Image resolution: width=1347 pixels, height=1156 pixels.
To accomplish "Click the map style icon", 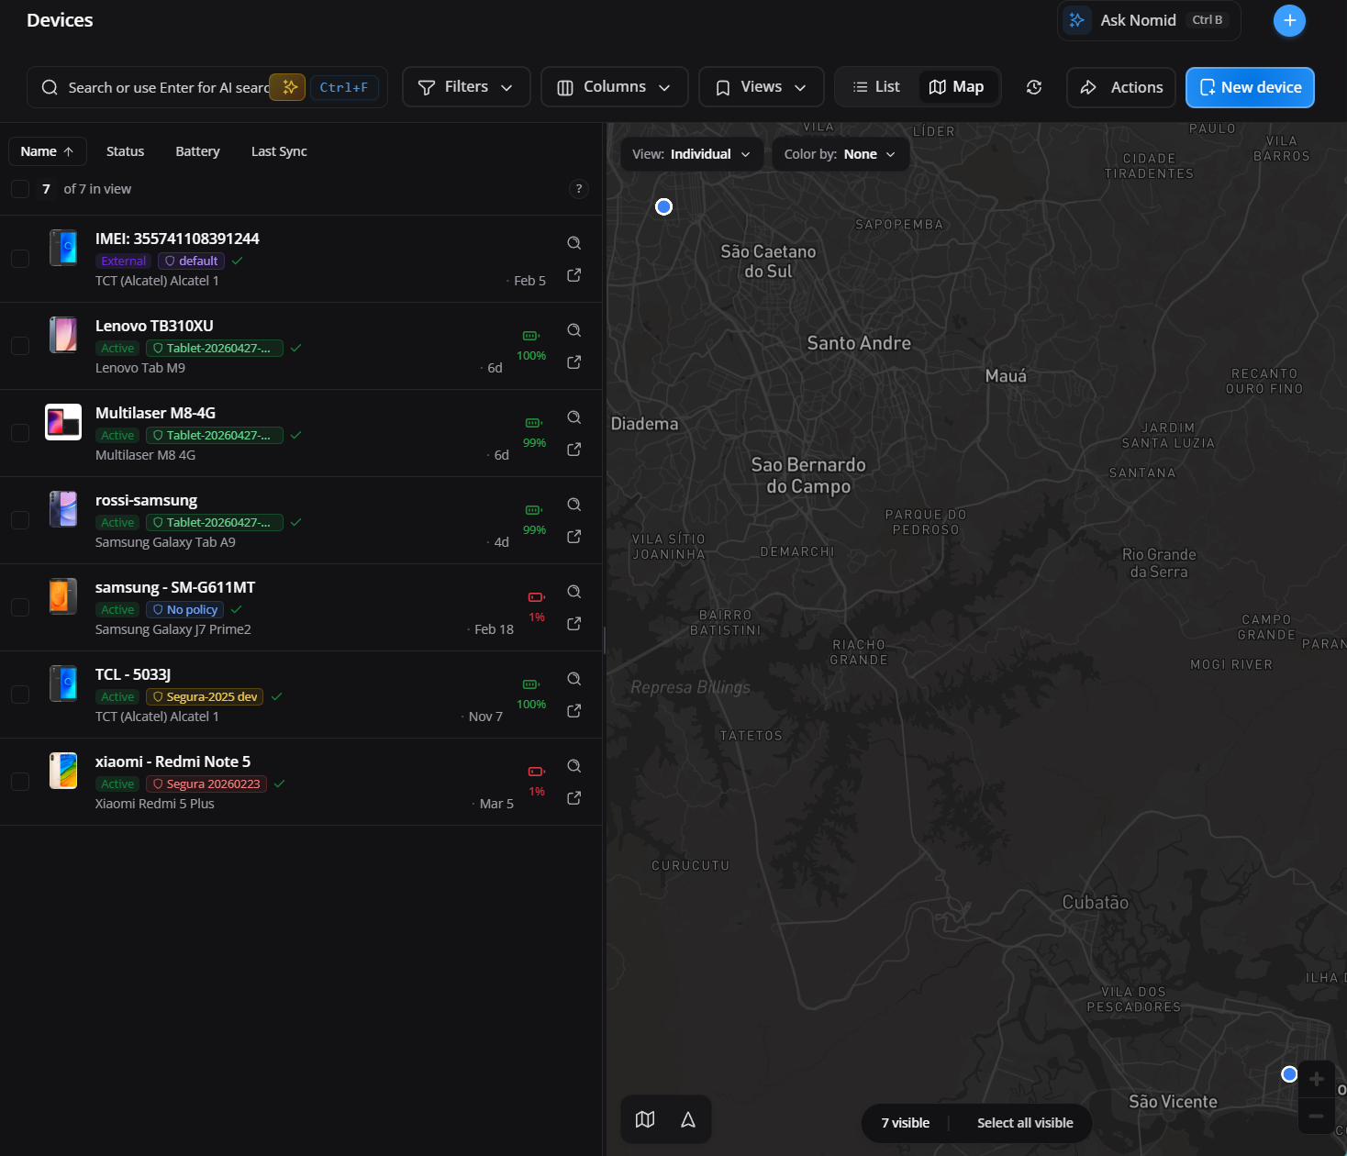I will [645, 1119].
